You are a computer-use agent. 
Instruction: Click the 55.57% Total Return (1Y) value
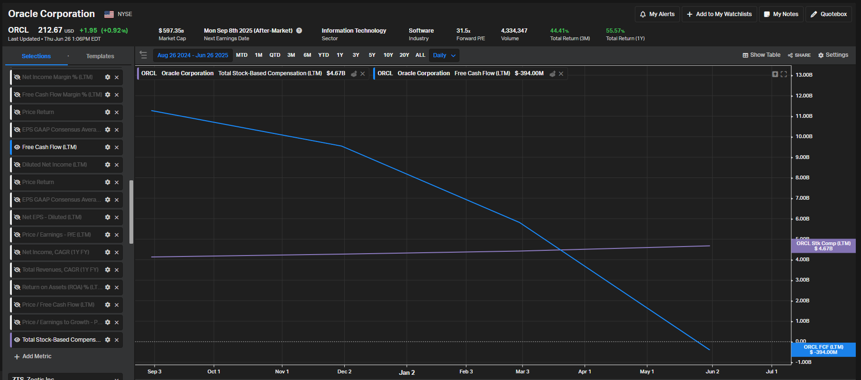point(615,31)
